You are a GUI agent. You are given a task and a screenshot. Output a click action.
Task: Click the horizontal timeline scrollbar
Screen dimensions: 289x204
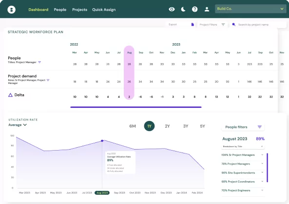(136, 107)
